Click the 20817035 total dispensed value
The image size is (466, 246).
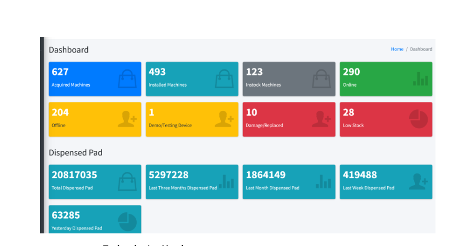pyautogui.click(x=74, y=175)
